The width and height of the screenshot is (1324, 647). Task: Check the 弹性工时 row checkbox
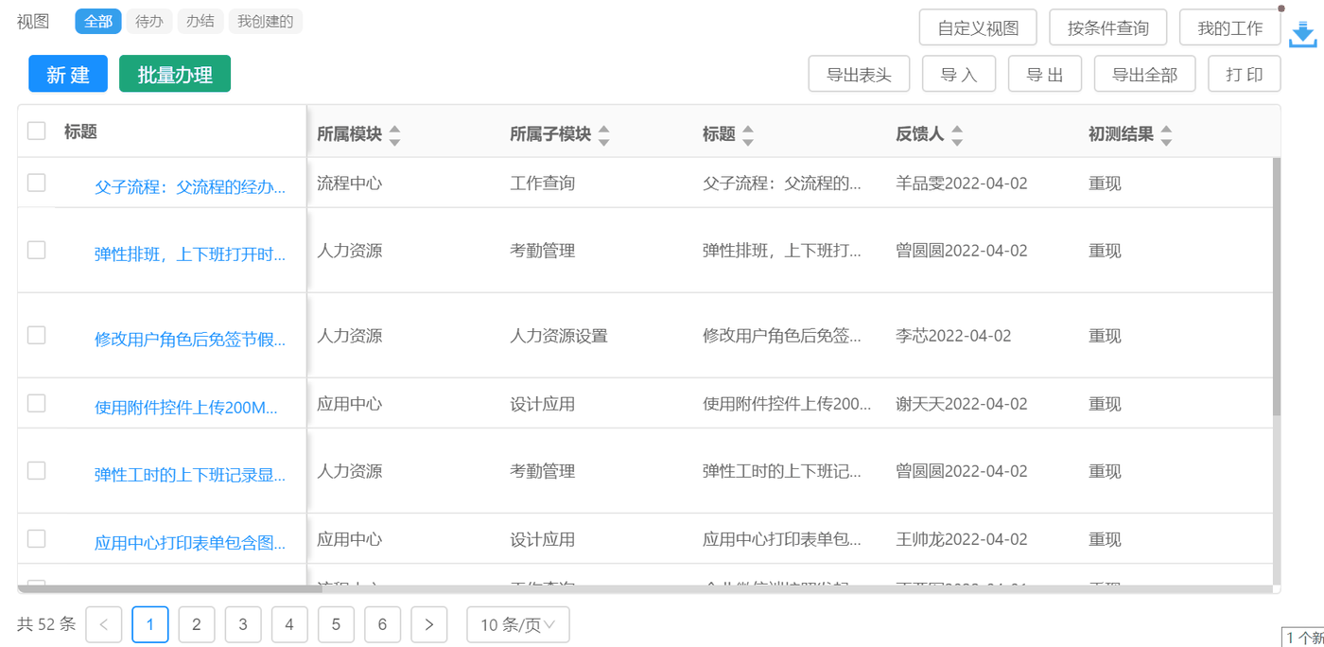click(x=36, y=470)
